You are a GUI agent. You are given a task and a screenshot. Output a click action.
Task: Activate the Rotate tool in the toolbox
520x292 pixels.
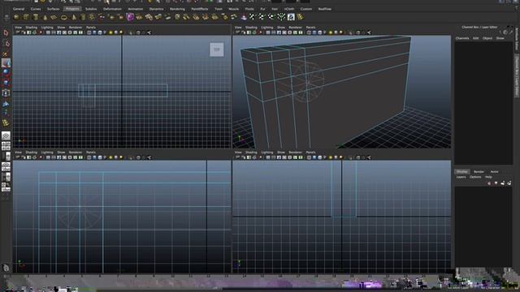pyautogui.click(x=6, y=72)
